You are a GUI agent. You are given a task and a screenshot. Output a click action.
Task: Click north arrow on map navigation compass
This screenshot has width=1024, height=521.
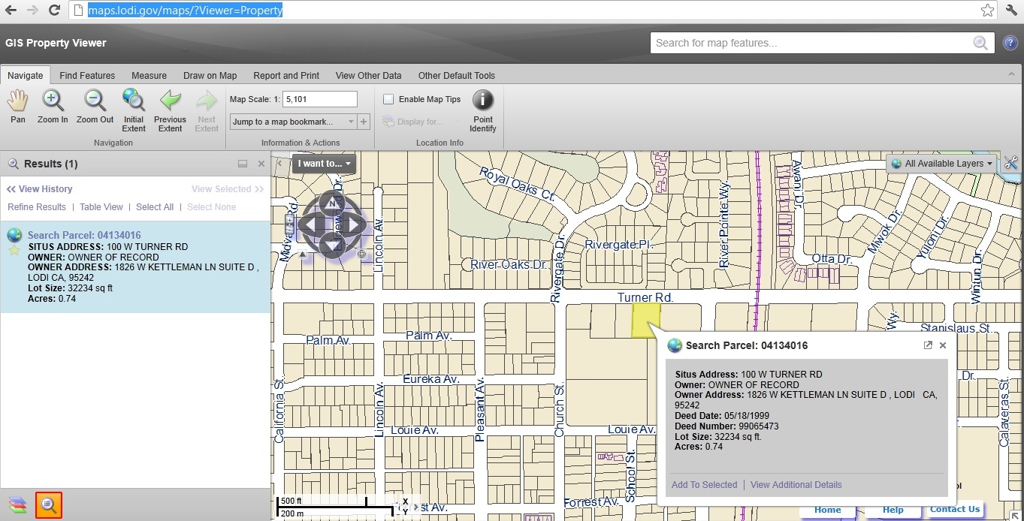332,203
